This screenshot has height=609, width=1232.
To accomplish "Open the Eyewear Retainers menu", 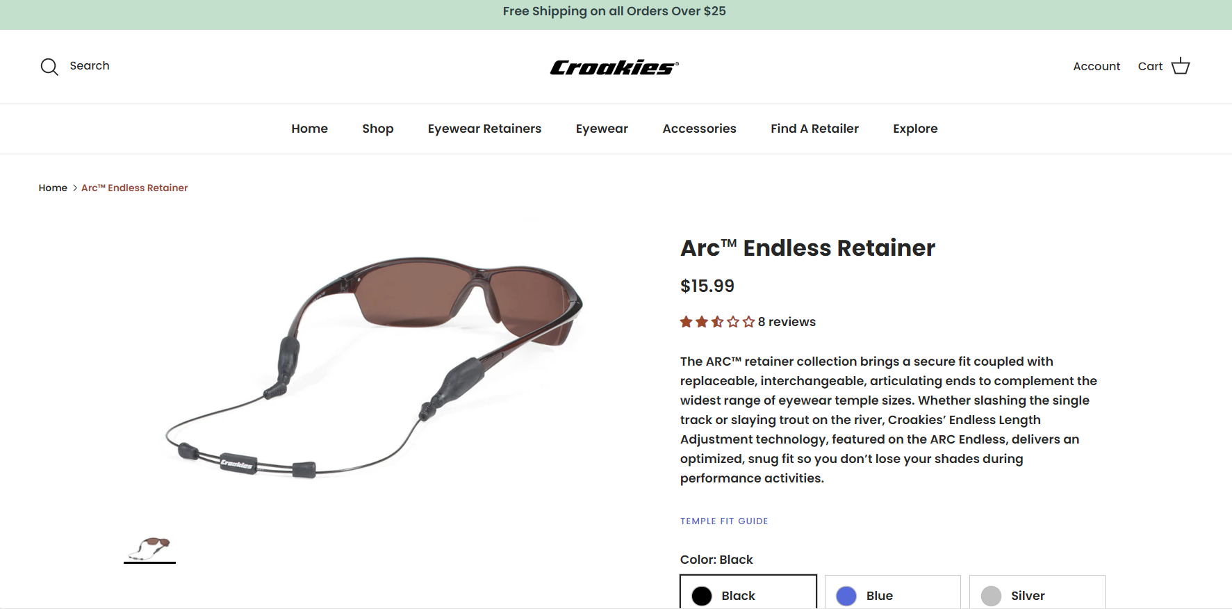I will pyautogui.click(x=484, y=129).
